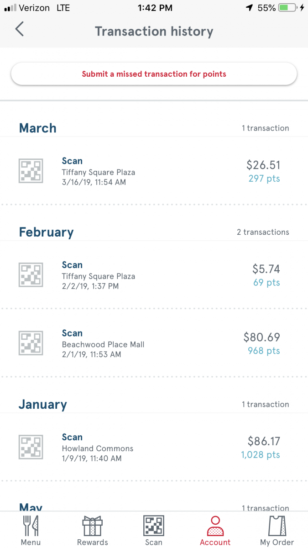Open the $26.51 Tiffany Square Plaza transaction
308x548 pixels.
pyautogui.click(x=154, y=171)
